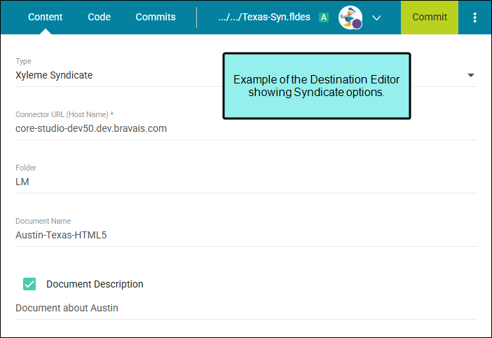Click the Type dropdown arrow

click(470, 75)
